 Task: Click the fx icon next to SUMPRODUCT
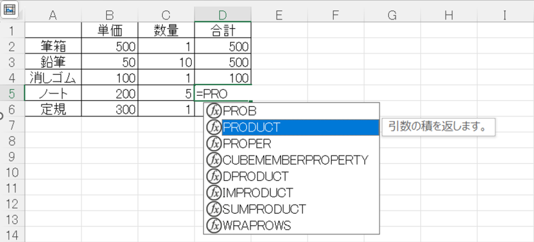pos(214,209)
